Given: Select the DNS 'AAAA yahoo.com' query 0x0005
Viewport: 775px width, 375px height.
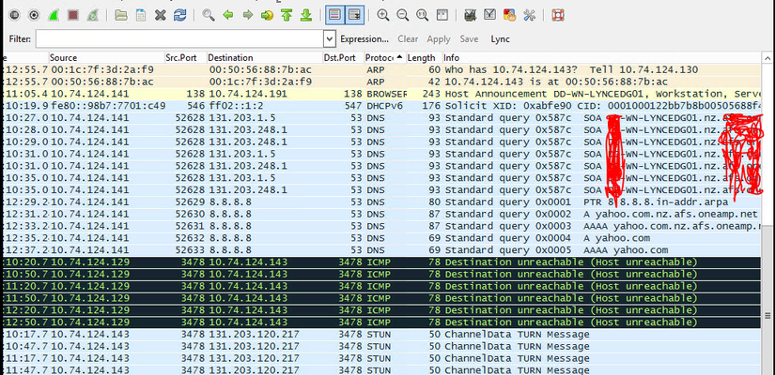Looking at the screenshot, I should 382,249.
